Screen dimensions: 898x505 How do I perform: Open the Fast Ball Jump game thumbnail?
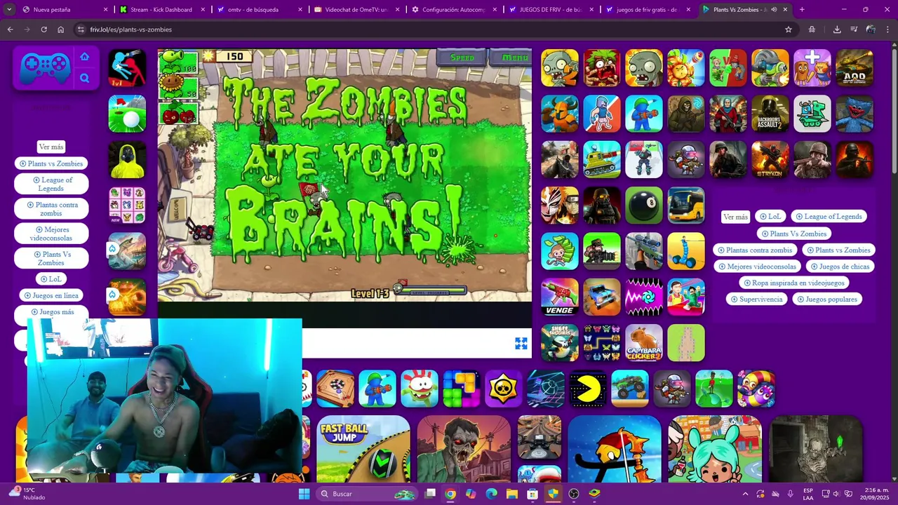pos(363,450)
